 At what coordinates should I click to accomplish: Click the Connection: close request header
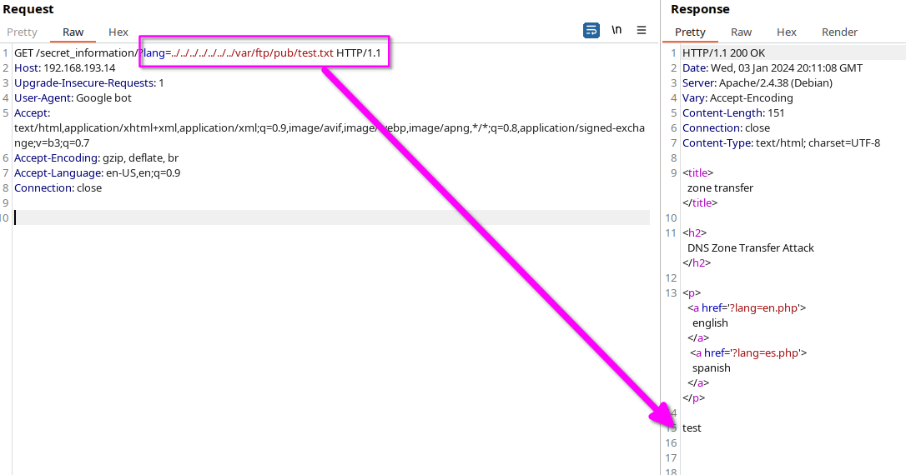click(x=58, y=188)
